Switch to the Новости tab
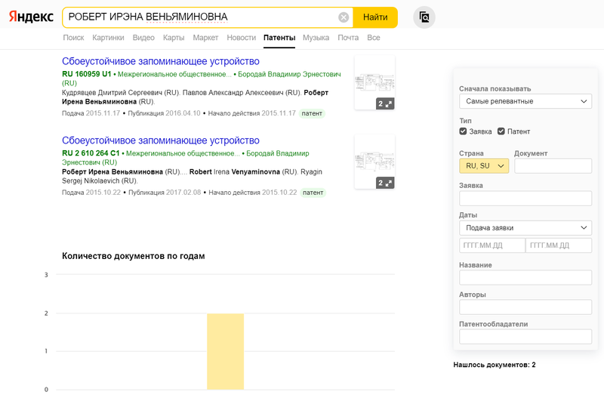Viewport: 604px width, 395px height. [241, 38]
